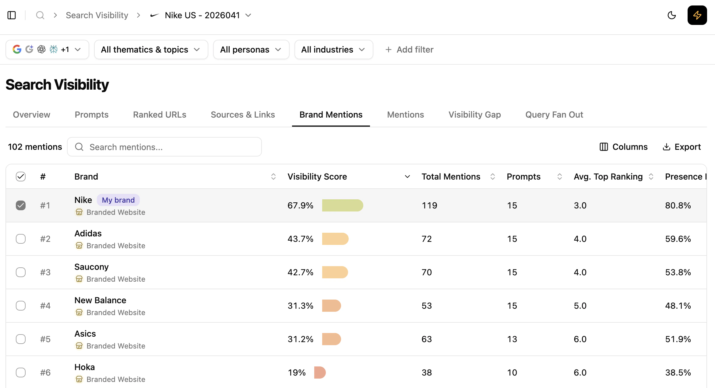The height and width of the screenshot is (388, 715).
Task: Click the My brand badge
Action: point(118,200)
